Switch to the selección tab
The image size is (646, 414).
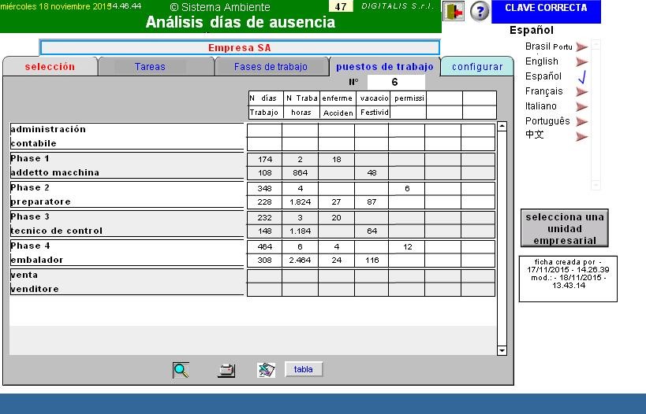click(50, 67)
